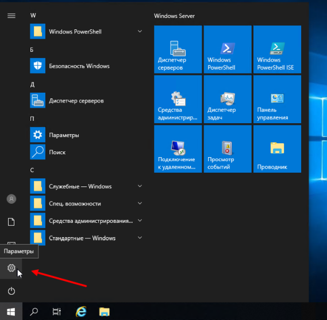
Task: Click the user account avatar icon
Action: coord(11,199)
